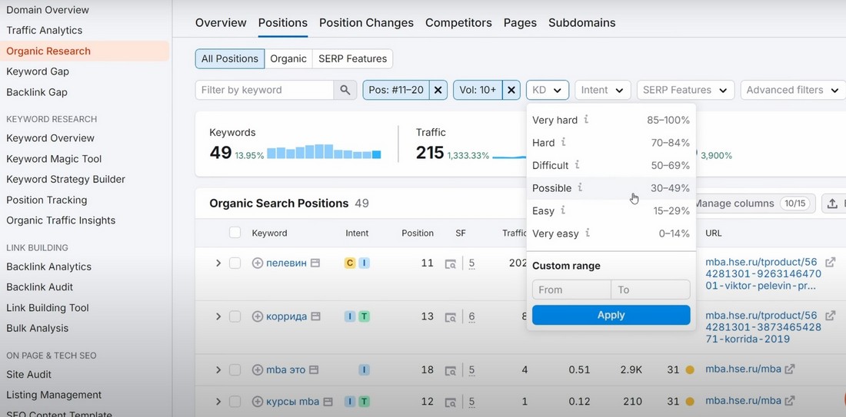Click SERP card icon next to курсы mba
This screenshot has height=417, width=846.
coord(328,401)
